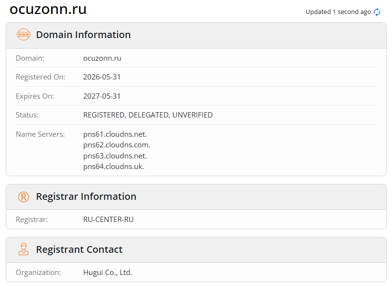Click the organization Hugui Co., Ltd.
This screenshot has height=287, width=391.
coord(108,272)
